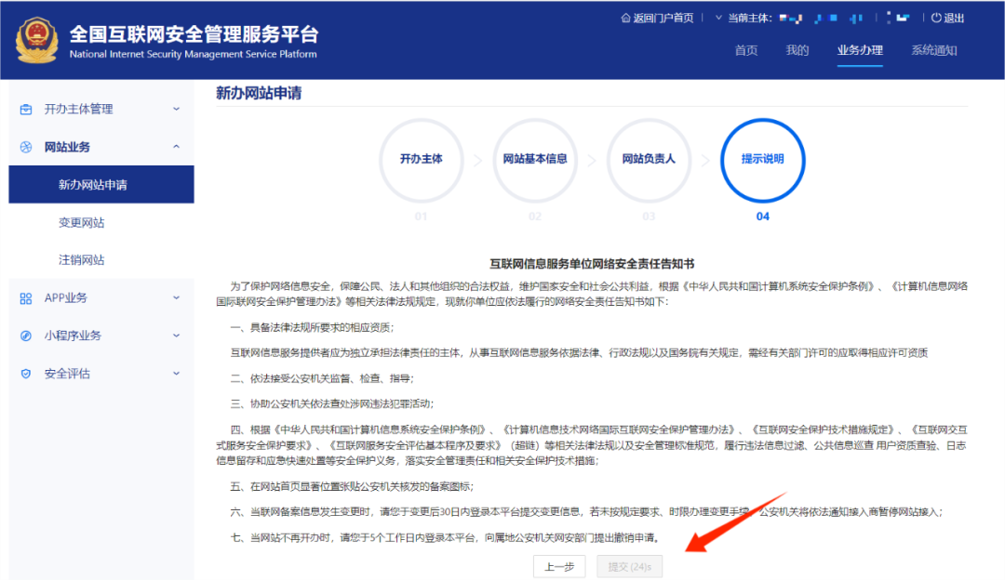This screenshot has height=580, width=1005.
Task: Click the power icon to 退出
Action: tap(936, 18)
